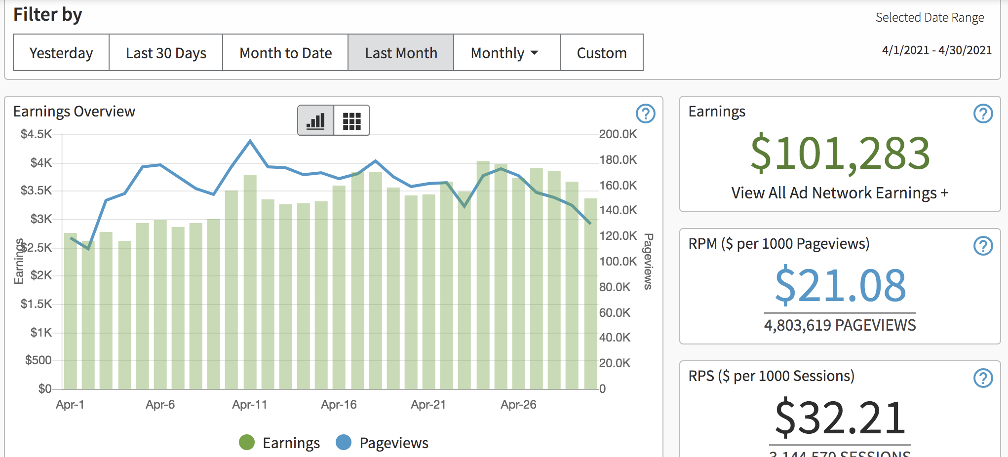Open help for Earnings Overview

coord(645,114)
